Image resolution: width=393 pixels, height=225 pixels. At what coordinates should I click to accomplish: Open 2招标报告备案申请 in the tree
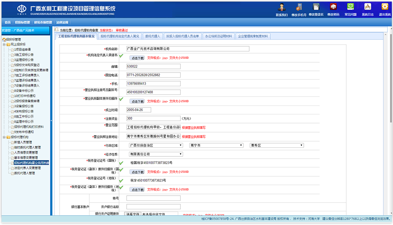tap(27, 101)
